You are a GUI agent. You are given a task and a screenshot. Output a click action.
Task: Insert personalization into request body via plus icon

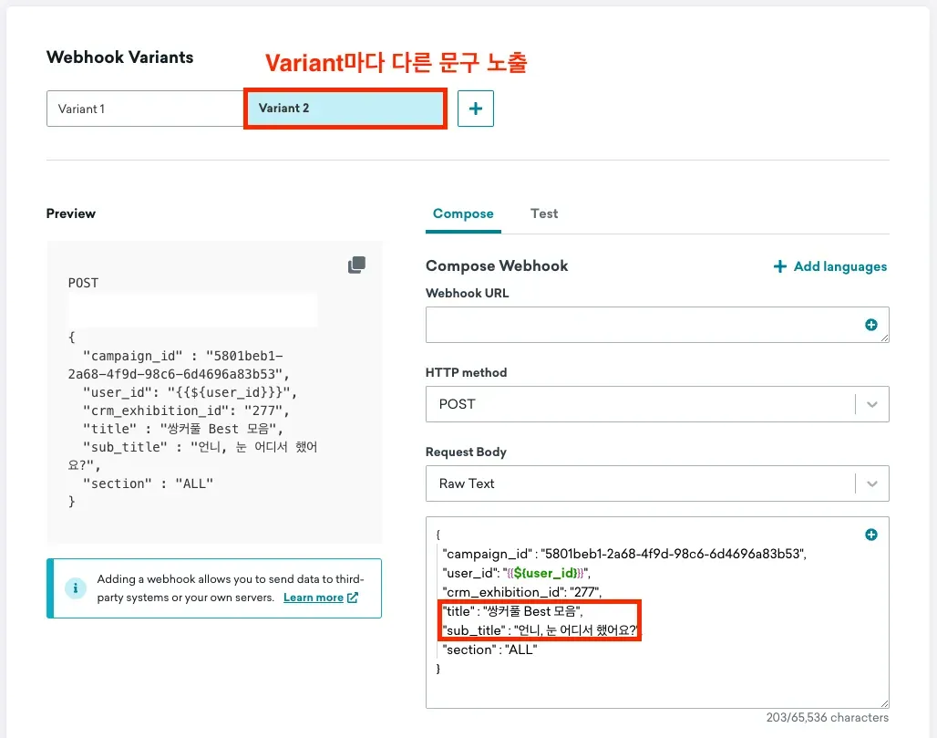(871, 535)
